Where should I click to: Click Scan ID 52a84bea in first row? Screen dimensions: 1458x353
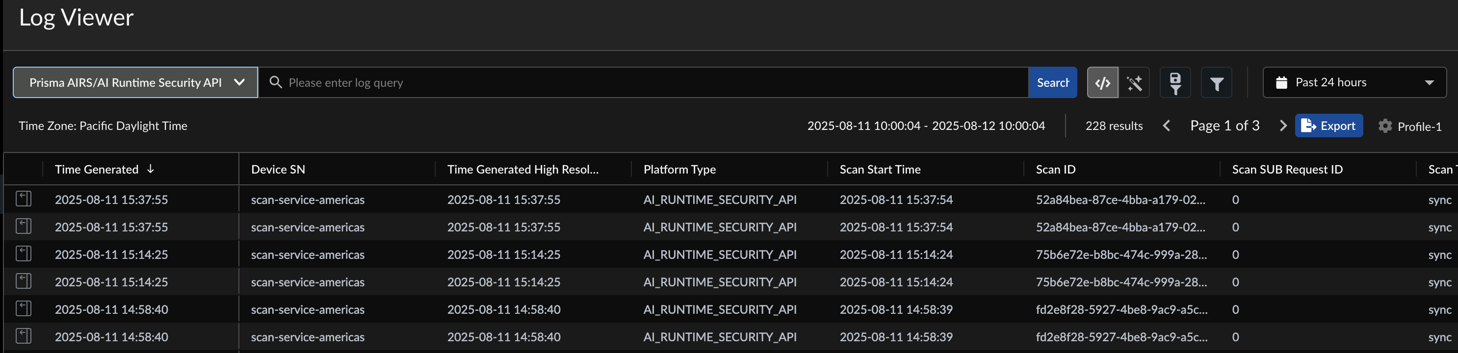(1120, 200)
